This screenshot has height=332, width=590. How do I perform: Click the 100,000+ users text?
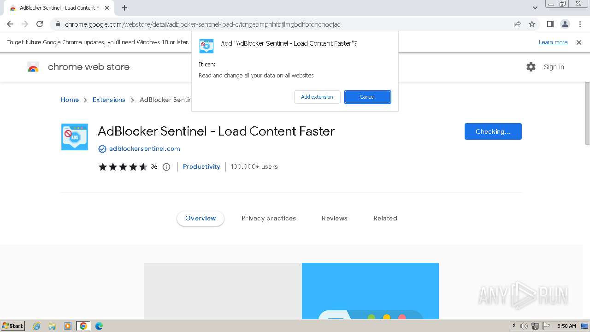coord(254,166)
